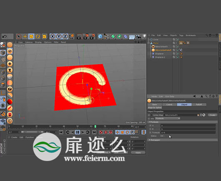The image size is (221, 181).
Task: Click the Undo arrow icon
Action: (5, 37)
